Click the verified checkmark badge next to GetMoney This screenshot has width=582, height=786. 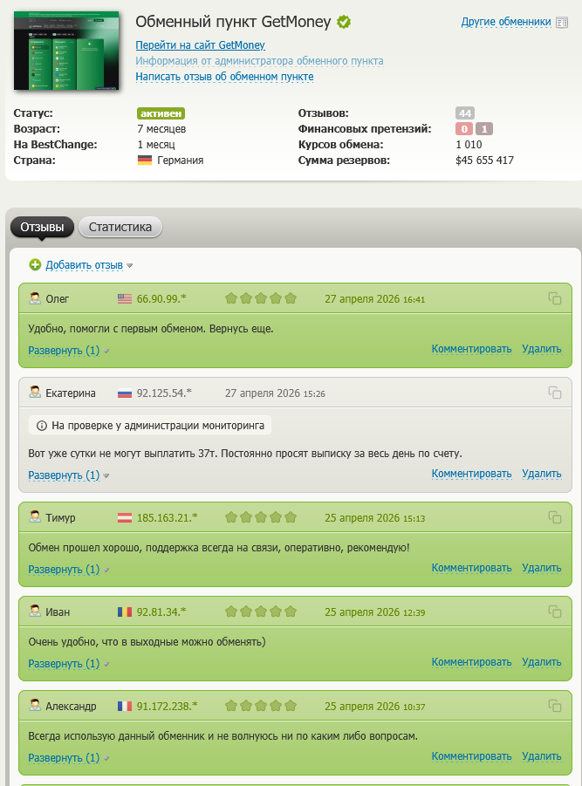pyautogui.click(x=344, y=22)
